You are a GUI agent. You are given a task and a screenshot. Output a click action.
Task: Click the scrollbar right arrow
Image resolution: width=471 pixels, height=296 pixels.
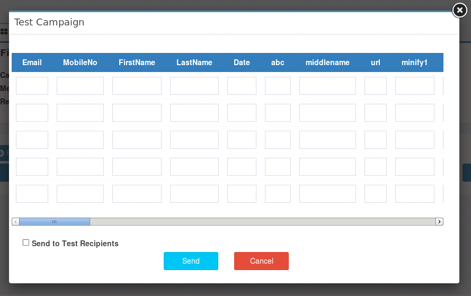click(x=439, y=221)
